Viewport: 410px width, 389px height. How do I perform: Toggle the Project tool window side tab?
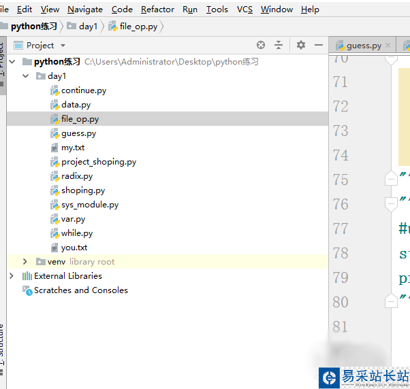pyautogui.click(x=2, y=65)
